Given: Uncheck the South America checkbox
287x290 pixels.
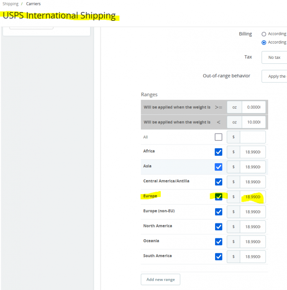Looking at the screenshot, I should pyautogui.click(x=219, y=257).
